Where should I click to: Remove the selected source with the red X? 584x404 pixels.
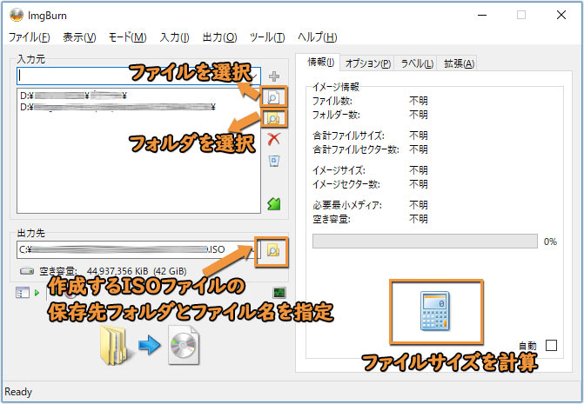tap(274, 139)
